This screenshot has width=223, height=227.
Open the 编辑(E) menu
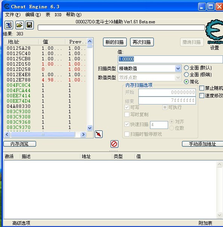[x=33, y=15]
